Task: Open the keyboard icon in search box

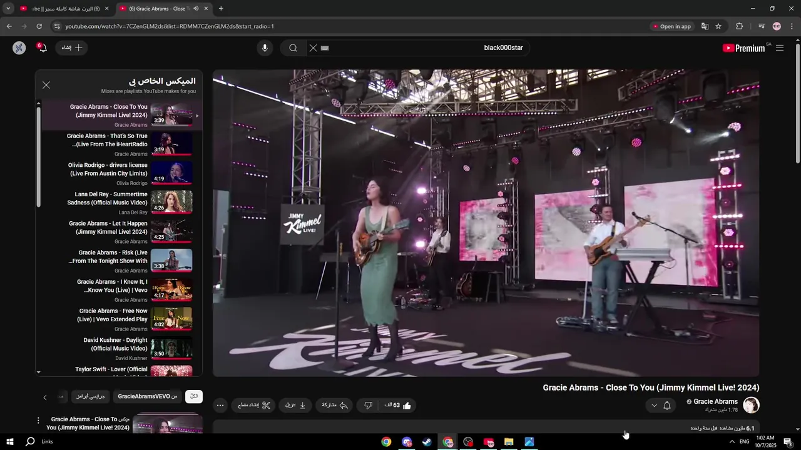Action: click(x=325, y=48)
